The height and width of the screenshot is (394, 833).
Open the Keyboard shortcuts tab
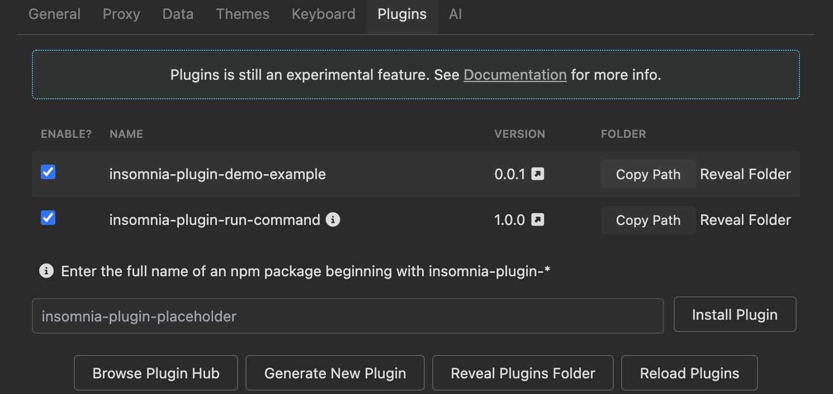323,15
